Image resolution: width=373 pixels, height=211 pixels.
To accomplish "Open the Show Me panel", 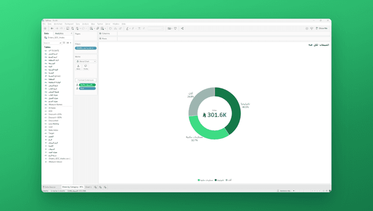I will pos(322,28).
